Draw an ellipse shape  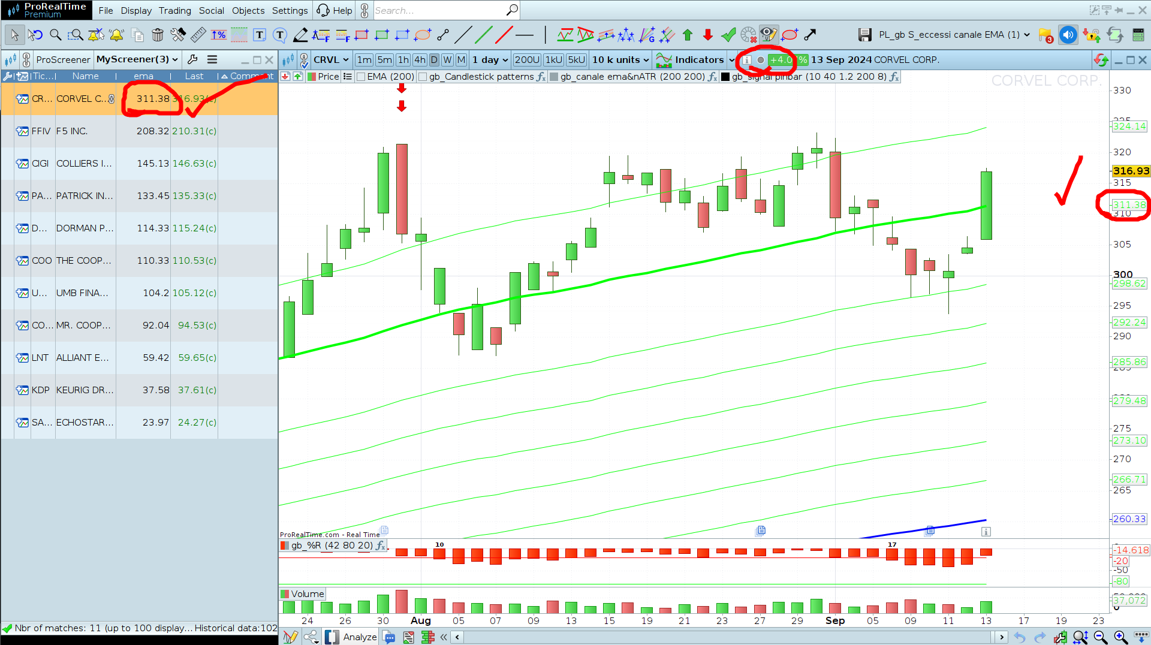click(423, 35)
